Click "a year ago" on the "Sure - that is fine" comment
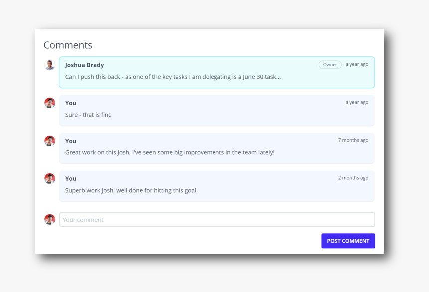This screenshot has height=292, width=429. click(357, 102)
